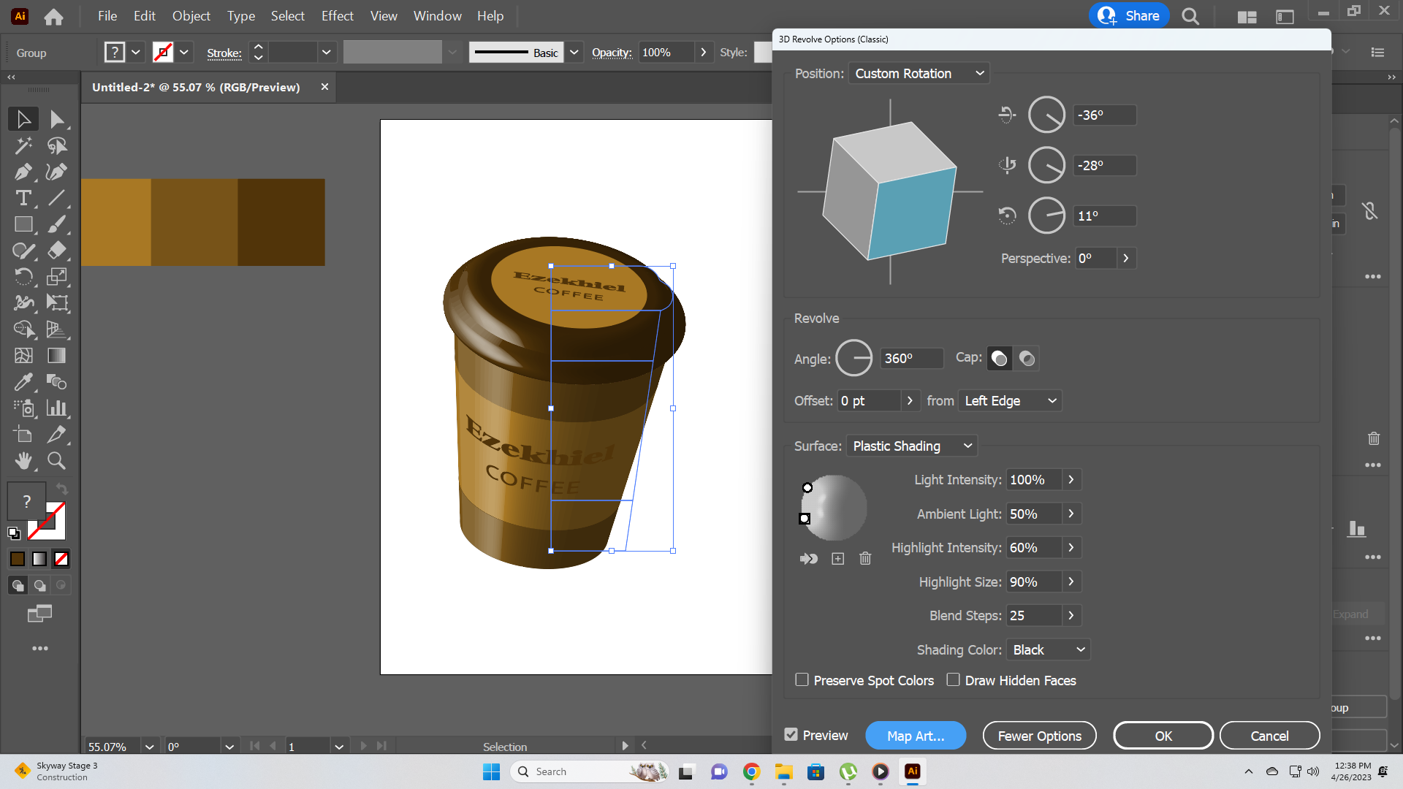Uncheck the Preview checkbox
This screenshot has height=789, width=1403.
[x=791, y=735]
